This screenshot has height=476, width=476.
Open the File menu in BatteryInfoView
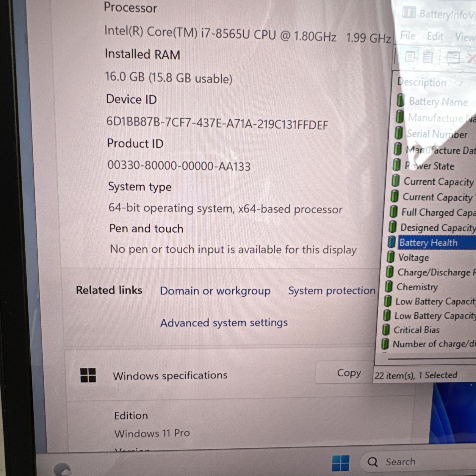[408, 36]
